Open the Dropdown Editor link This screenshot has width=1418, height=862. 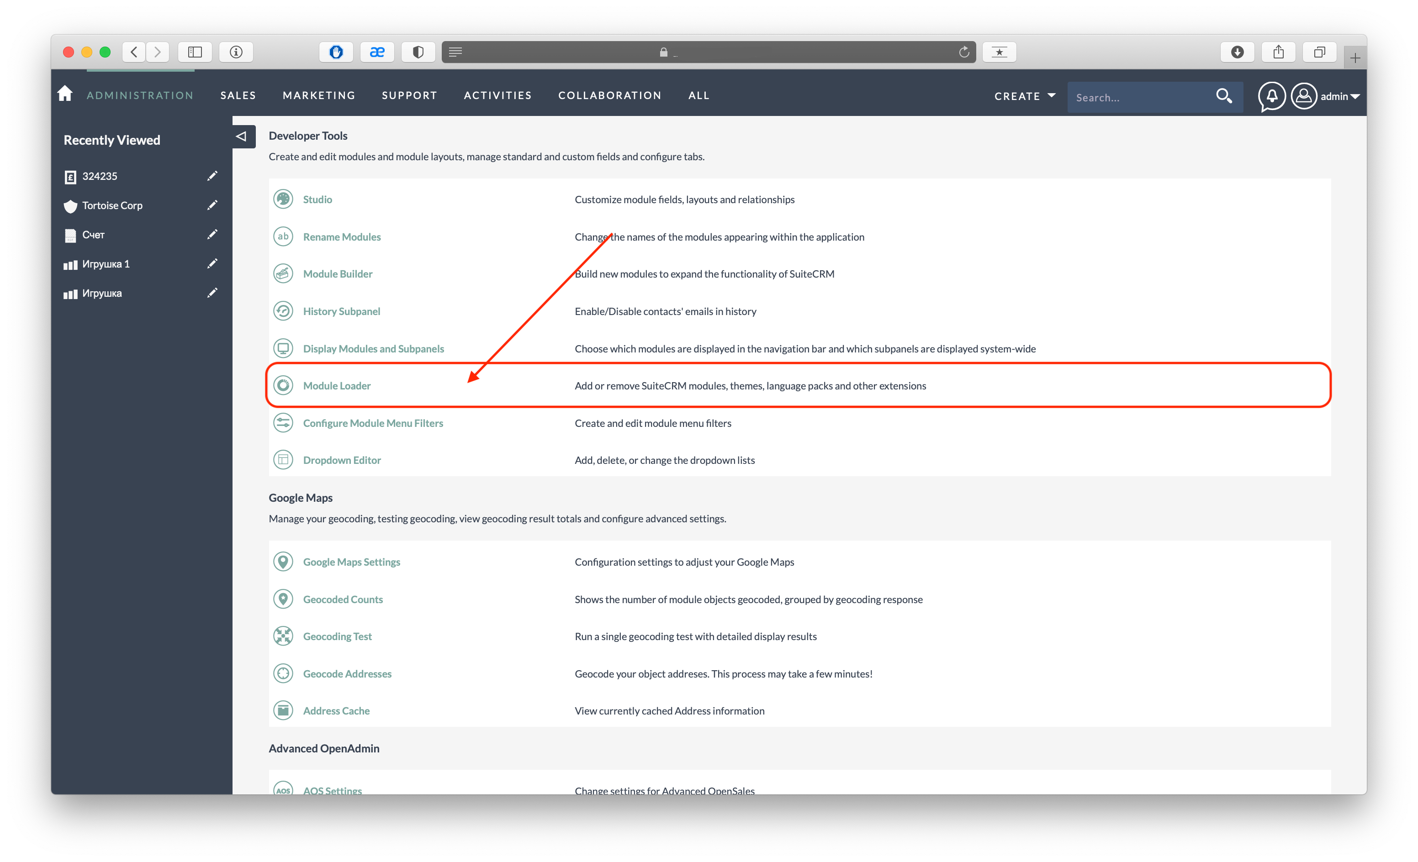[x=342, y=460]
